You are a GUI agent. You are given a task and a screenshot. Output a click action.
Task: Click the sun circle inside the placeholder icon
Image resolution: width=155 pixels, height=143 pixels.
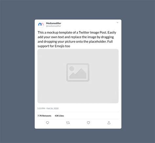pos(72,69)
